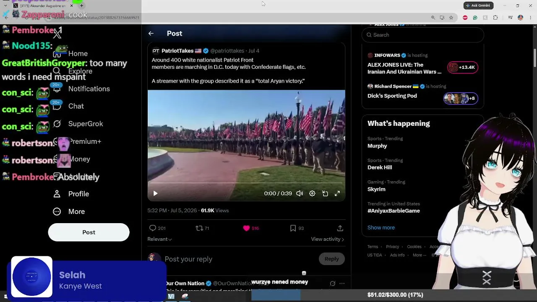Click the 61.9K Views count
Viewport: 537px width, 302px height.
pos(215,211)
